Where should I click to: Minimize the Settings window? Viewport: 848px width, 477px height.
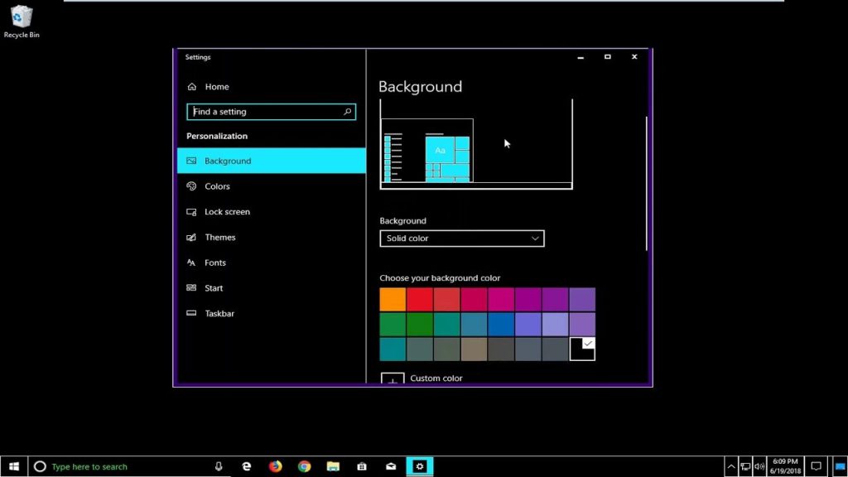pos(581,57)
